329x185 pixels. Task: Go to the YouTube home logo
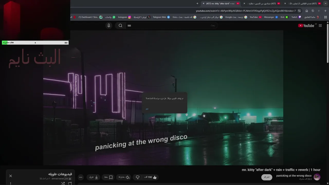[x=306, y=25]
